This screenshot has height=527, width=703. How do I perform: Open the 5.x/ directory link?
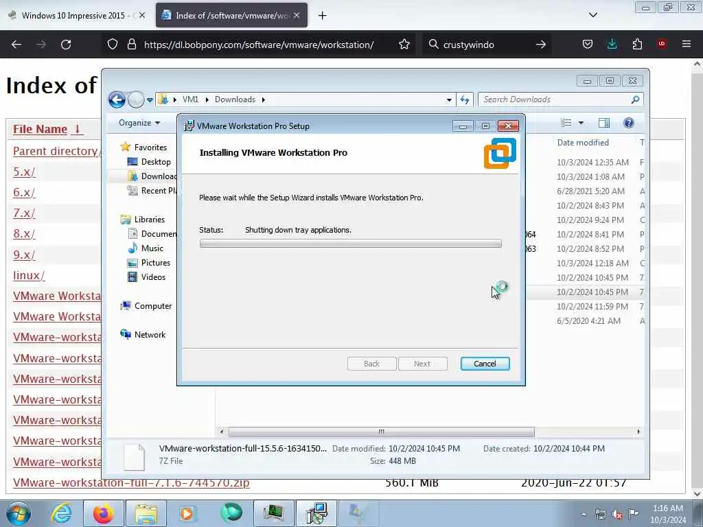24,172
